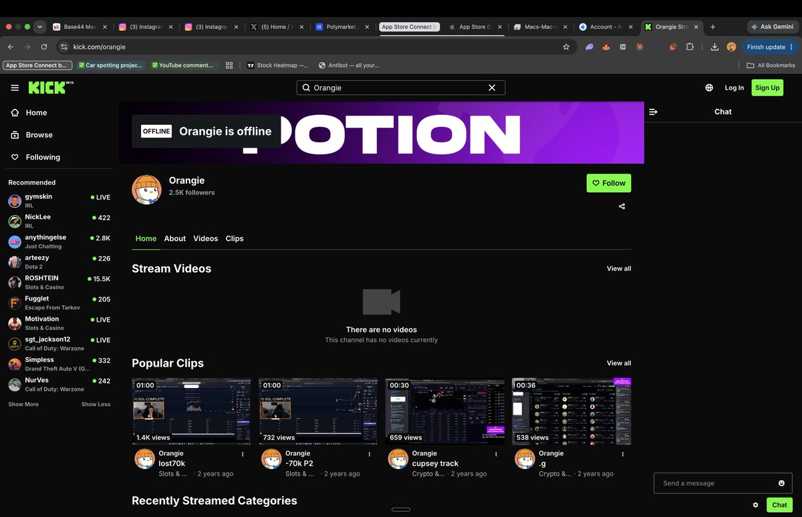Image resolution: width=802 pixels, height=517 pixels.
Task: Open the Chrome profile avatar
Action: pyautogui.click(x=731, y=47)
